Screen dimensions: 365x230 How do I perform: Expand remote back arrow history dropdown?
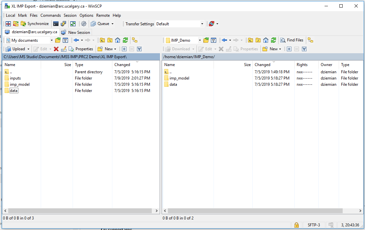[x=230, y=40]
